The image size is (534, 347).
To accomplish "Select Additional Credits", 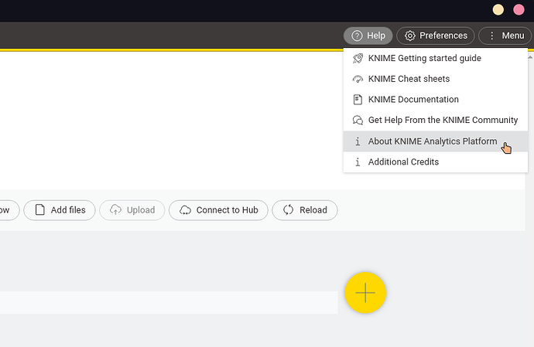I will (x=436, y=162).
